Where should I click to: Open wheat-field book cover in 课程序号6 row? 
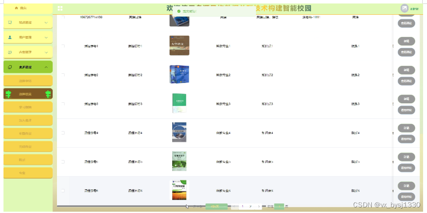(x=179, y=190)
